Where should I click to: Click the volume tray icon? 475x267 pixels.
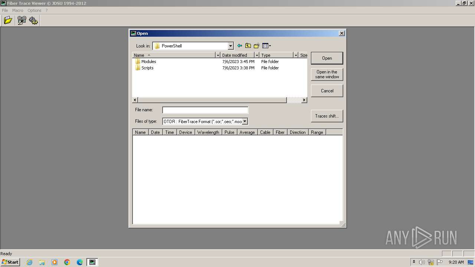(x=422, y=262)
